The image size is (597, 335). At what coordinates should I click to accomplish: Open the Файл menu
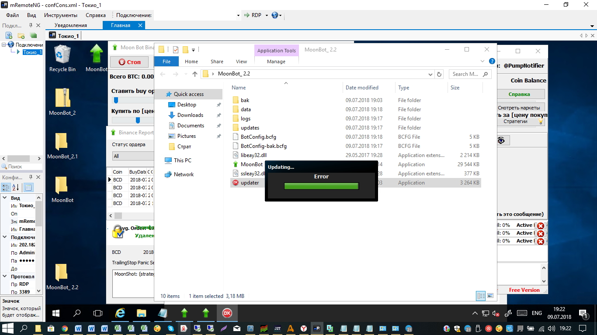(x=12, y=15)
